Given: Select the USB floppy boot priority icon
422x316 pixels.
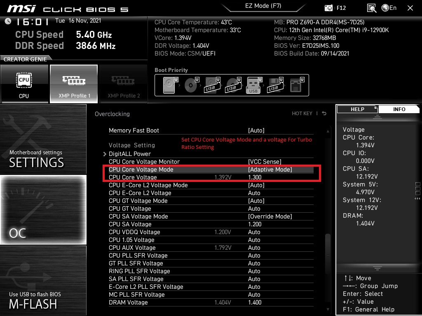Looking at the screenshot, I should point(275,85).
